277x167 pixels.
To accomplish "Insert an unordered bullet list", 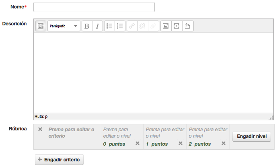I will [x=109, y=26].
